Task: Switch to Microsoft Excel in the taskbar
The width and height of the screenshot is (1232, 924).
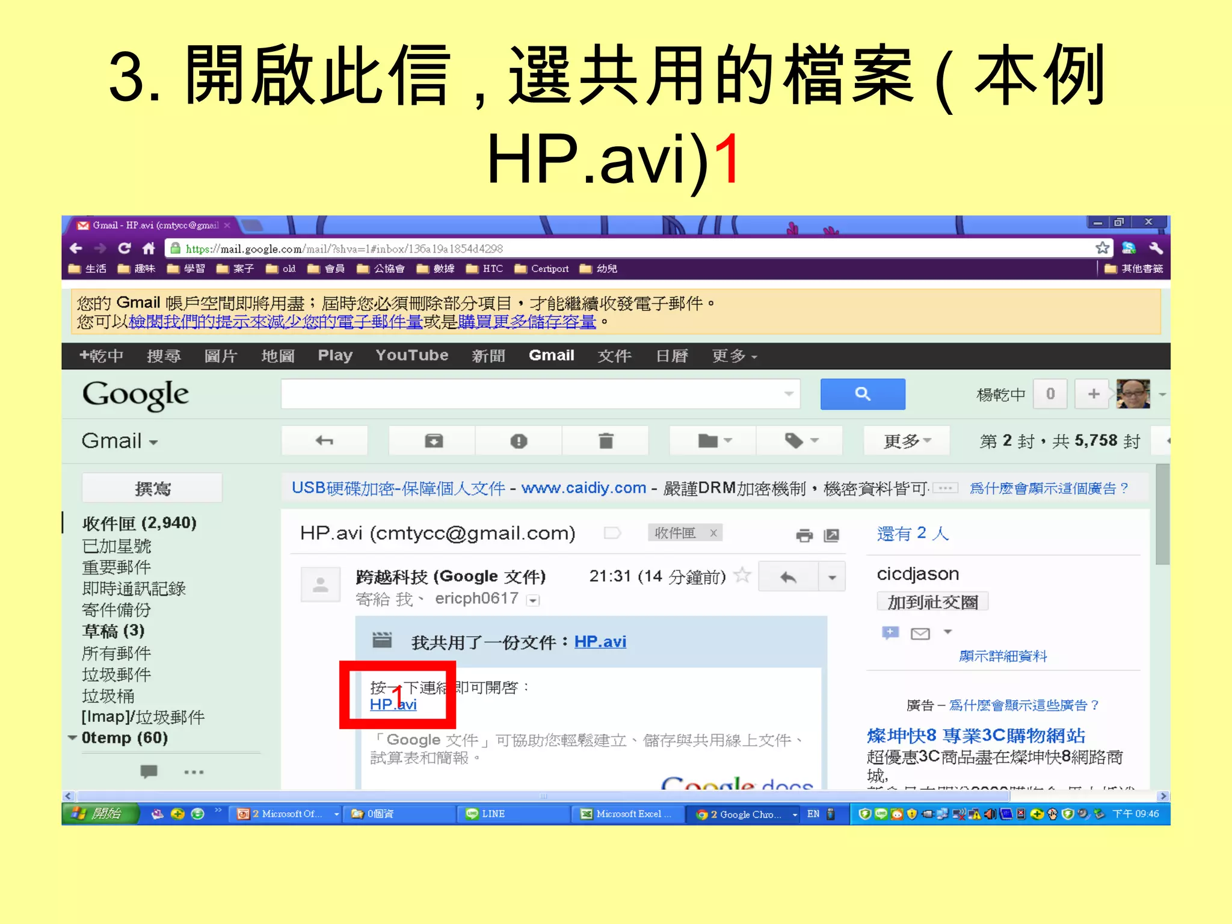Action: point(627,814)
